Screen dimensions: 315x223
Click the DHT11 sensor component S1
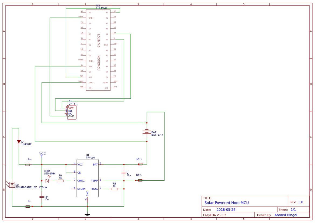71,112
